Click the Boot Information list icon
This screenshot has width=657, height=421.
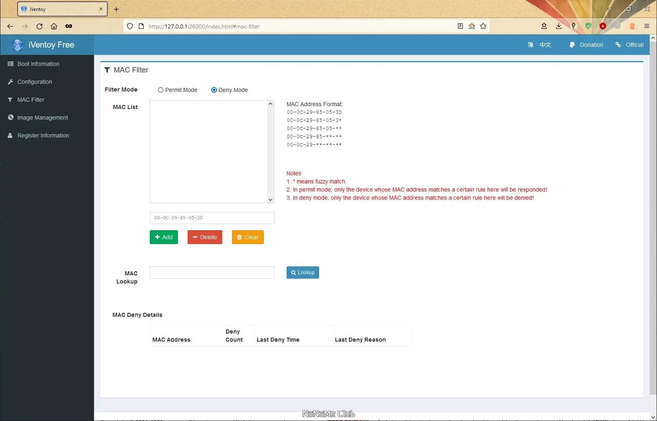(x=11, y=64)
